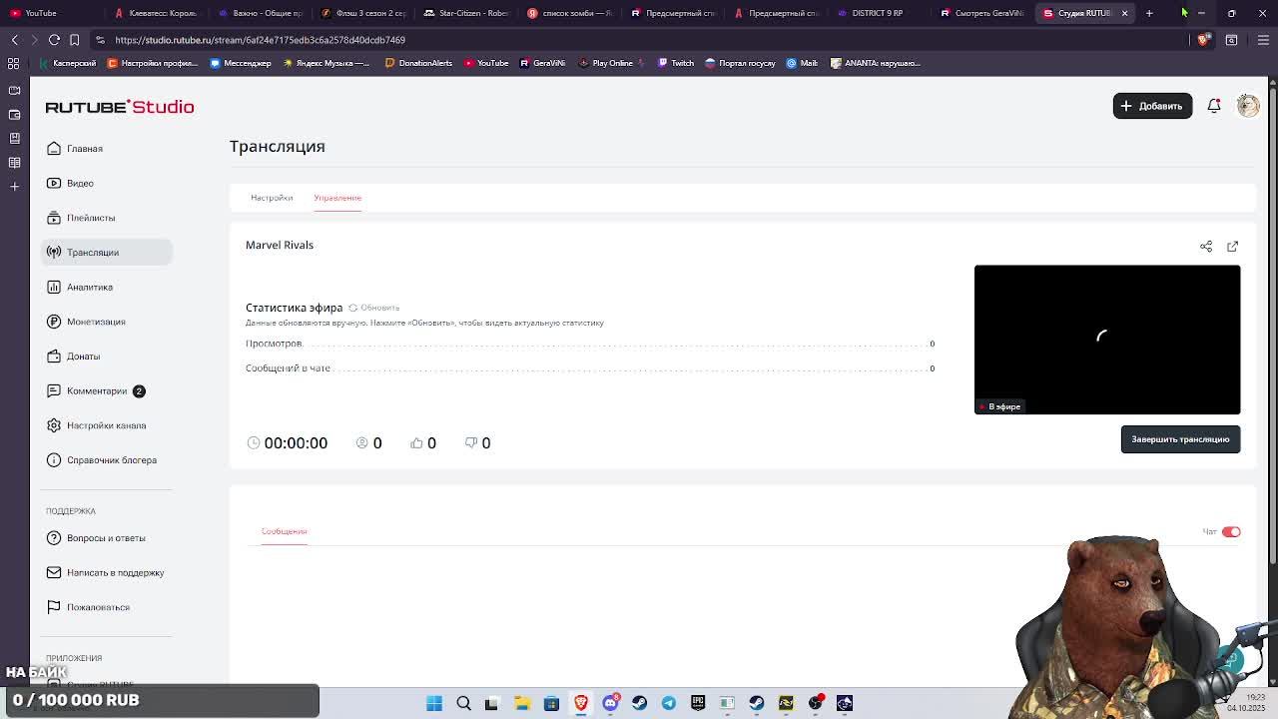Open Вопросы и ответы question icon
Viewport: 1278px width, 719px height.
pyautogui.click(x=54, y=538)
